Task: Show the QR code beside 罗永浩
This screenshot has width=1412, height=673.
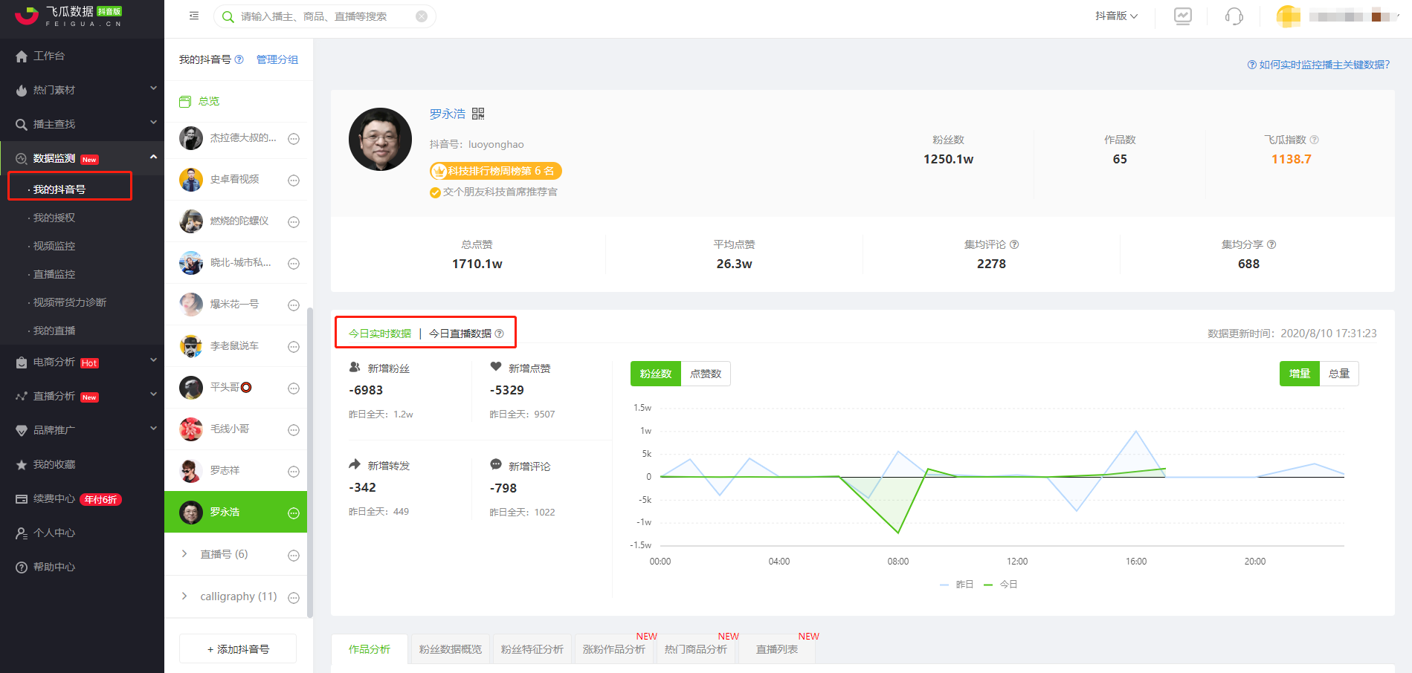Action: point(478,114)
